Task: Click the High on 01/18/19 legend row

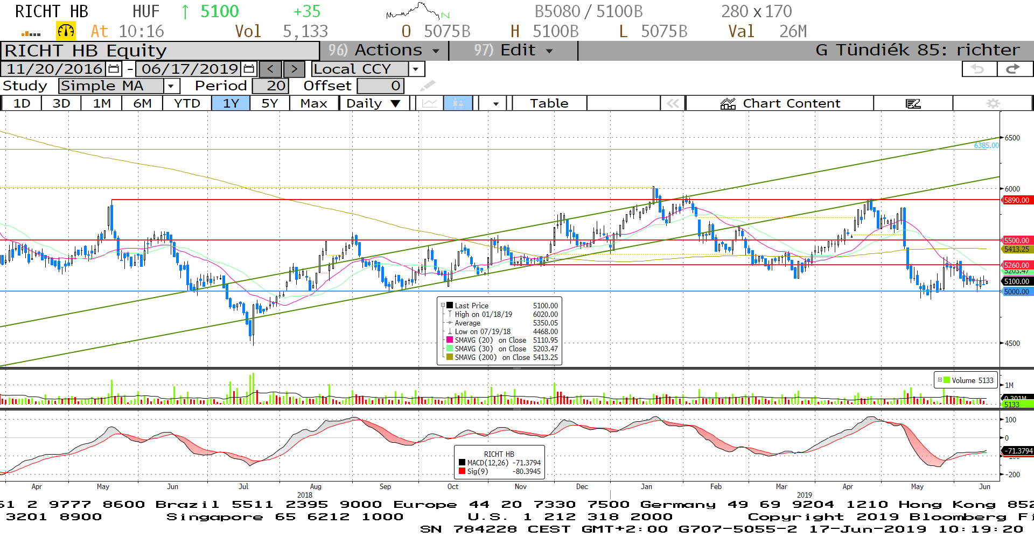Action: click(x=504, y=314)
